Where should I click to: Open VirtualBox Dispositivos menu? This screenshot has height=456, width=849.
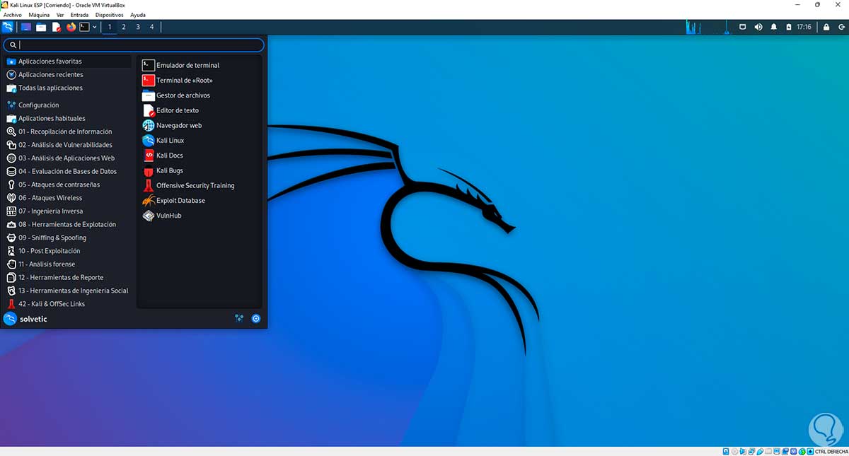tap(109, 15)
